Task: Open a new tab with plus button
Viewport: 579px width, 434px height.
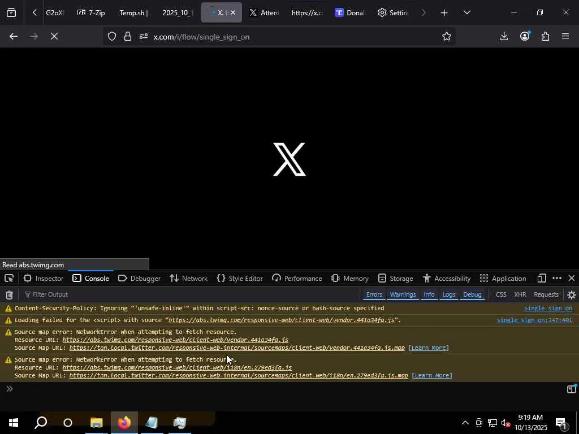Action: pos(444,12)
